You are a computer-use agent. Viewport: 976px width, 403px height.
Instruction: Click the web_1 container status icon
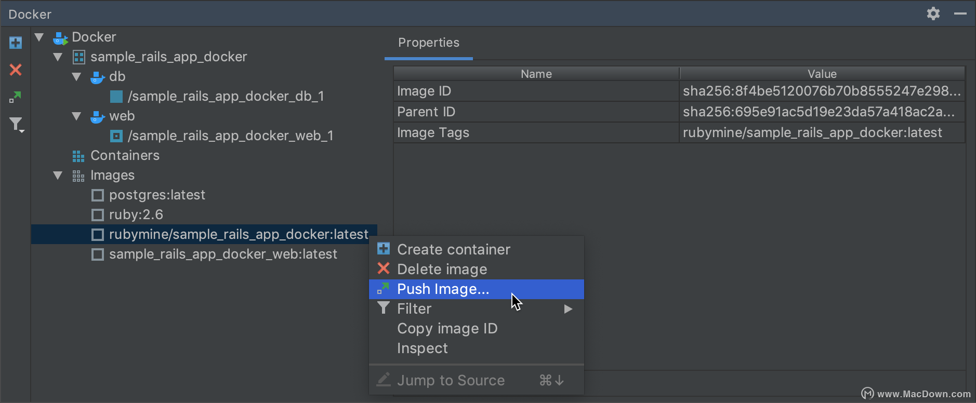(116, 136)
